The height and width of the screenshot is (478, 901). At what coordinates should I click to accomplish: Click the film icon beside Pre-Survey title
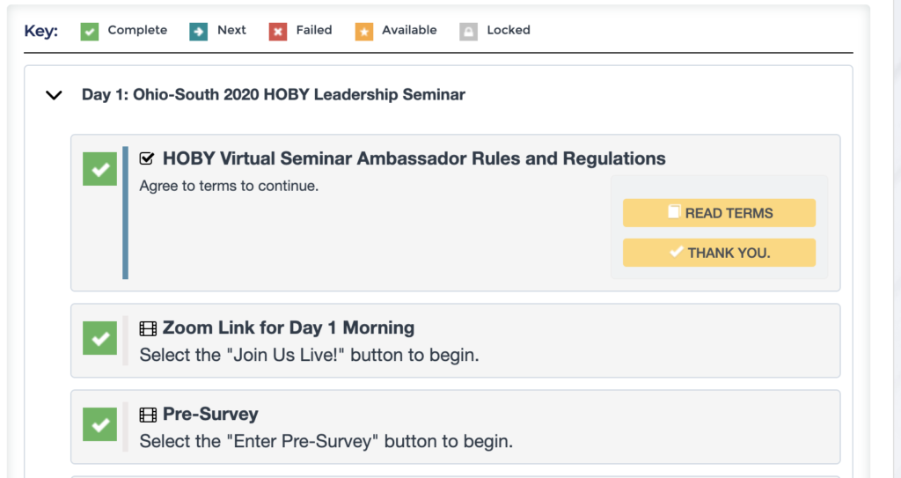[x=148, y=415]
